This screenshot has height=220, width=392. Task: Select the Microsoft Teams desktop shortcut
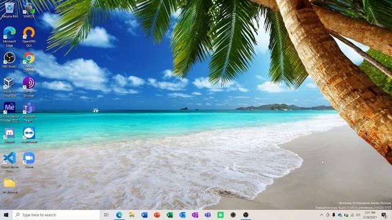coord(29,112)
